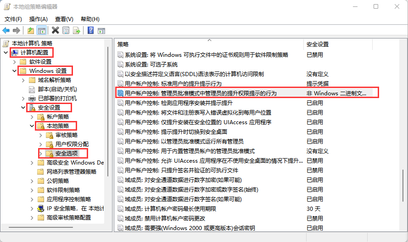Screen dimensions: 408x242
Task: Collapse the 本地策略 node
Action: click(x=32, y=126)
